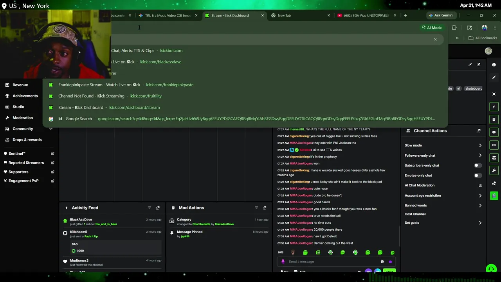Switch to TRL Era Music Video tab
This screenshot has height=282, width=501.
[168, 15]
